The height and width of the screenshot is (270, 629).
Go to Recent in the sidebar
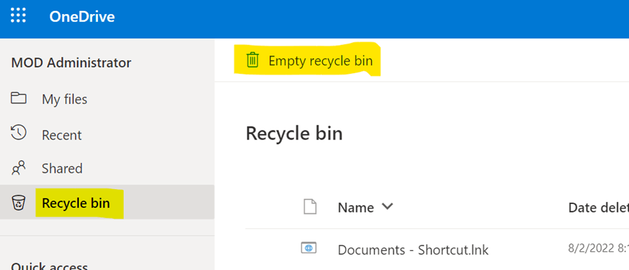(62, 135)
